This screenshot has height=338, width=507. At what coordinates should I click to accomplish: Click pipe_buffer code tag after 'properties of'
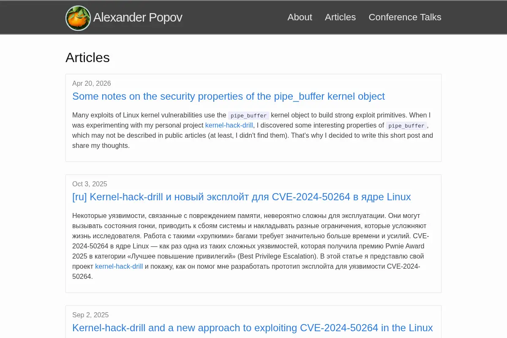point(406,125)
